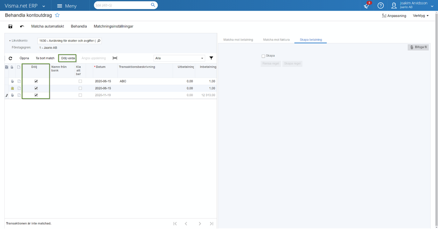438x229 pixels.
Task: Click Företagsgren value 1 - Jaario AB
Action: [48, 48]
